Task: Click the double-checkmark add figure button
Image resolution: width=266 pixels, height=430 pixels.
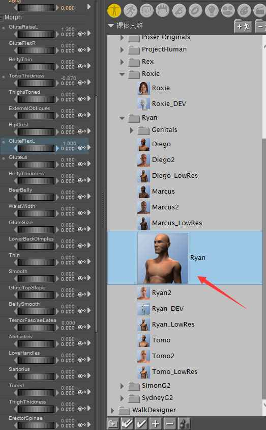Action: (x=127, y=423)
